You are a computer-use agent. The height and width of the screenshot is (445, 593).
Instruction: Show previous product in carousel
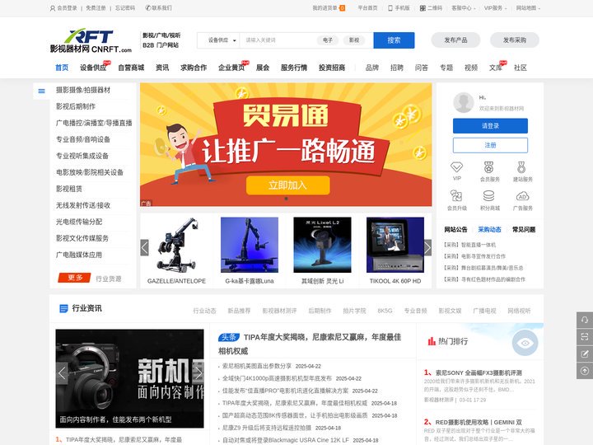pos(144,248)
